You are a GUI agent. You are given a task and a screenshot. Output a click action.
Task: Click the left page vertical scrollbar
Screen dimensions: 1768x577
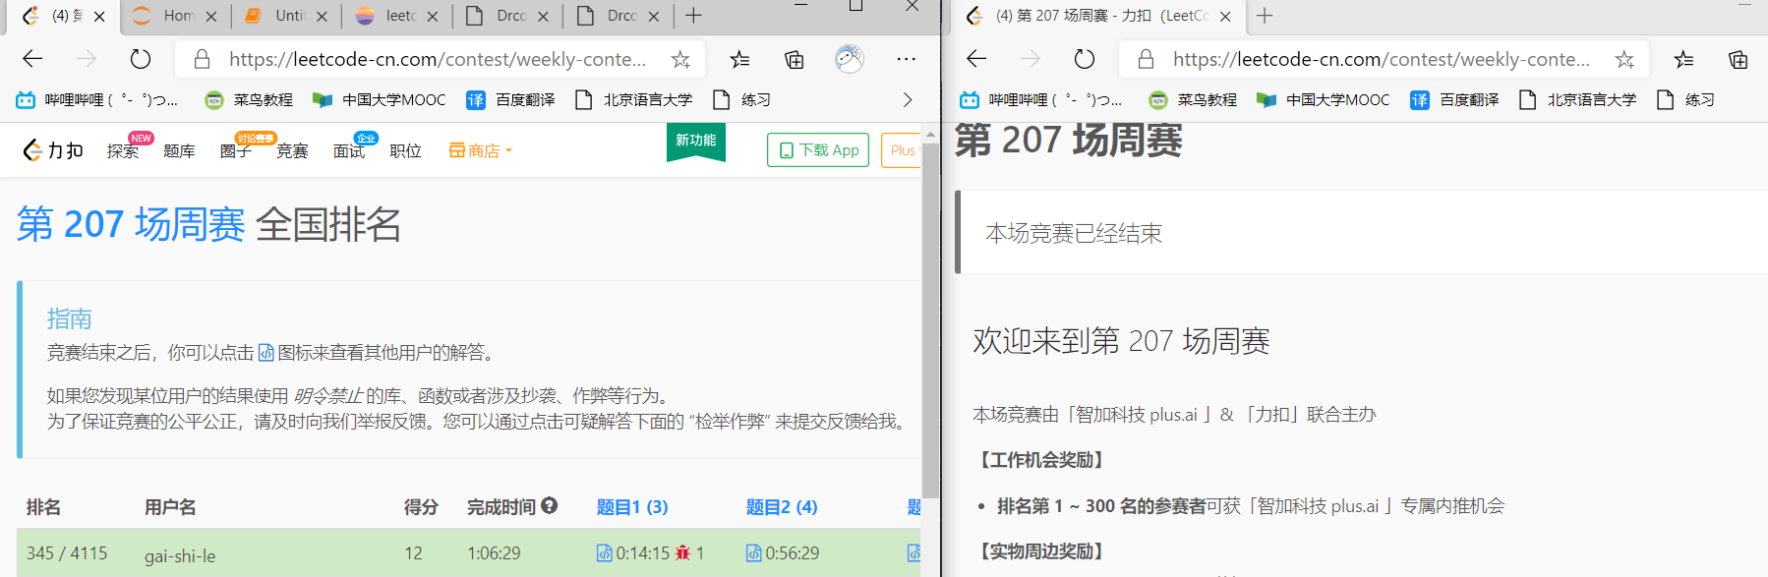point(930,322)
